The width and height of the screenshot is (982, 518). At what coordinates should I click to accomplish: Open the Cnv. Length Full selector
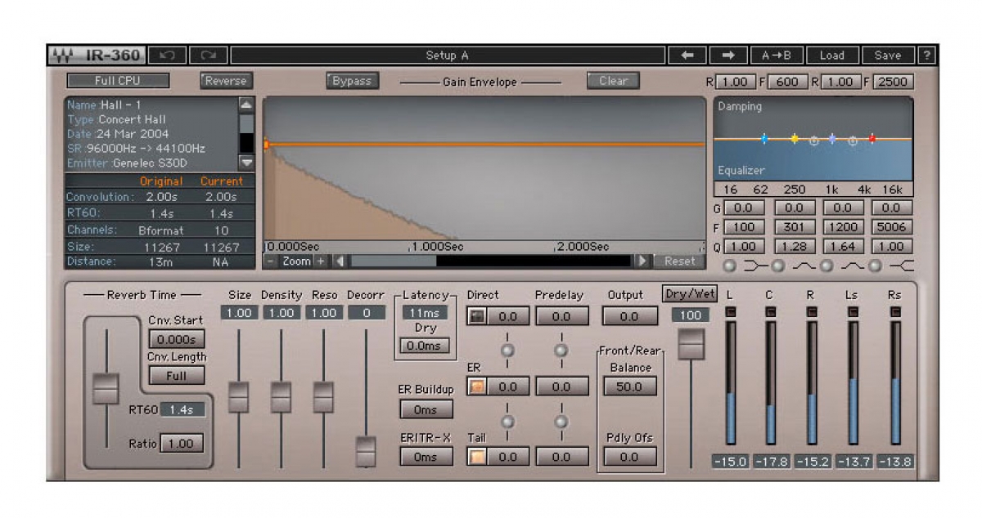(x=177, y=376)
